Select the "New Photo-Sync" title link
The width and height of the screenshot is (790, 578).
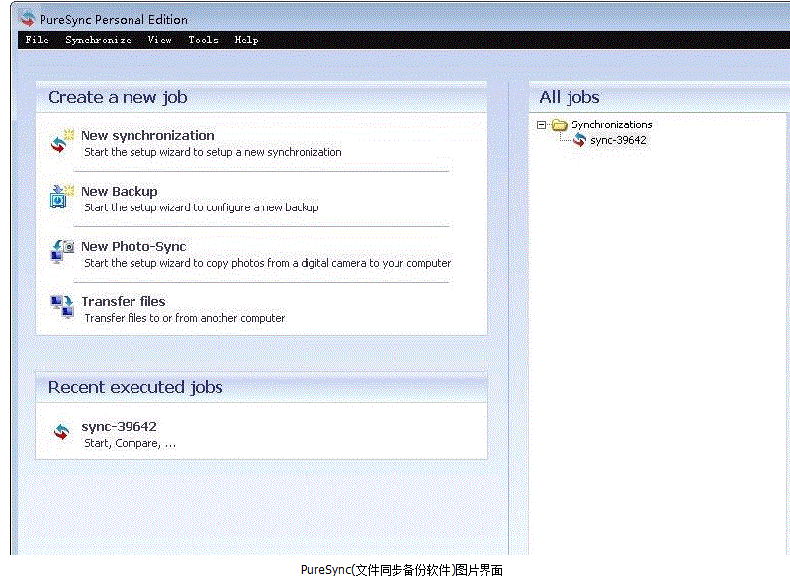(x=133, y=246)
